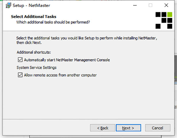Disable the allow remote access checkbox
Screen dimensions: 177x138
tap(20, 75)
